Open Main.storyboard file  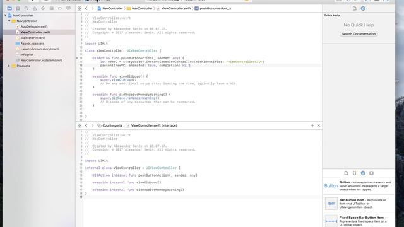coord(32,38)
